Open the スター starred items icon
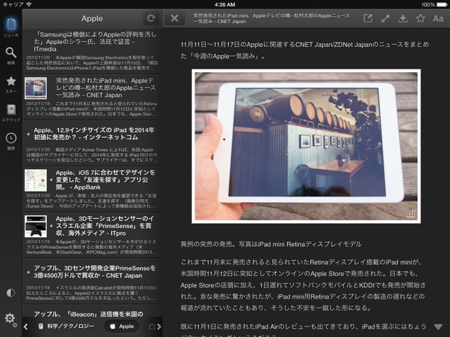 point(11,84)
